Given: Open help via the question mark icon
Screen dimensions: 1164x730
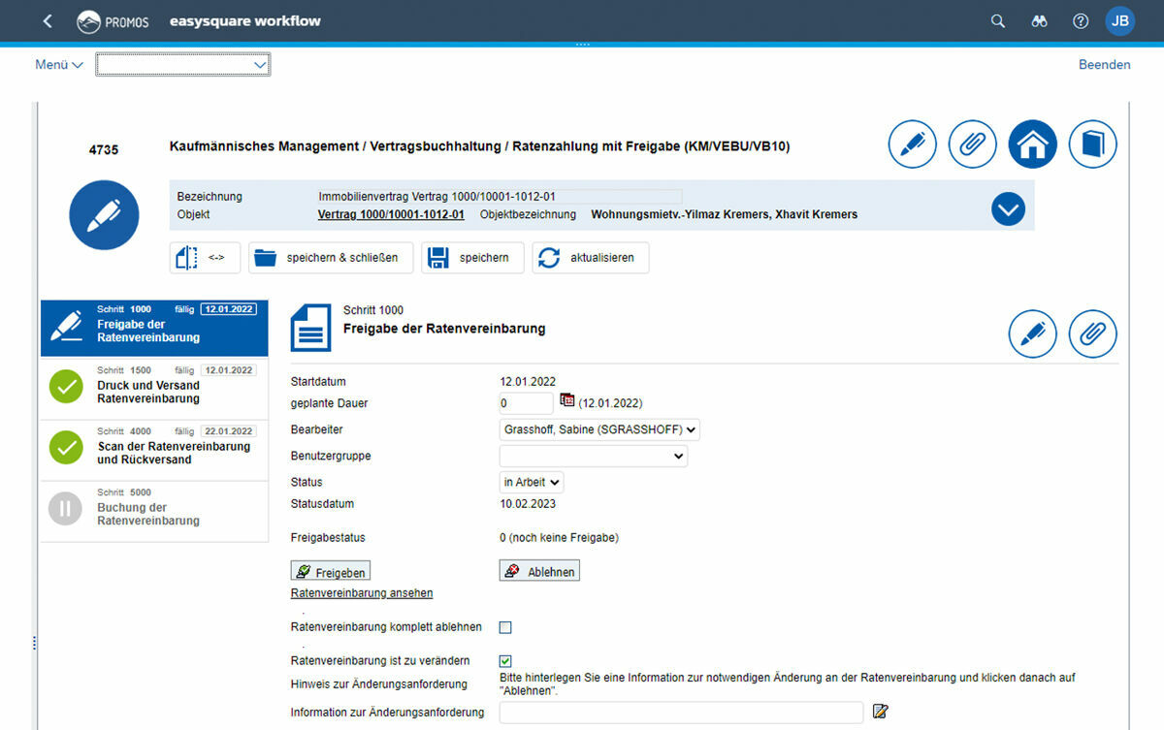Looking at the screenshot, I should (x=1080, y=19).
